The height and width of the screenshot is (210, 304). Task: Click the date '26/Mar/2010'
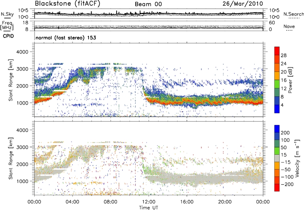[243, 4]
